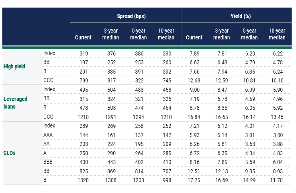Click the CLOs category label

pyautogui.click(x=10, y=153)
